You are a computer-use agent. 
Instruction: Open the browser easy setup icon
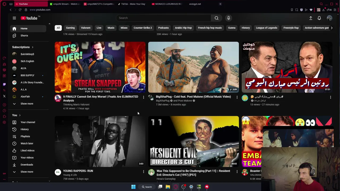[x=335, y=10]
